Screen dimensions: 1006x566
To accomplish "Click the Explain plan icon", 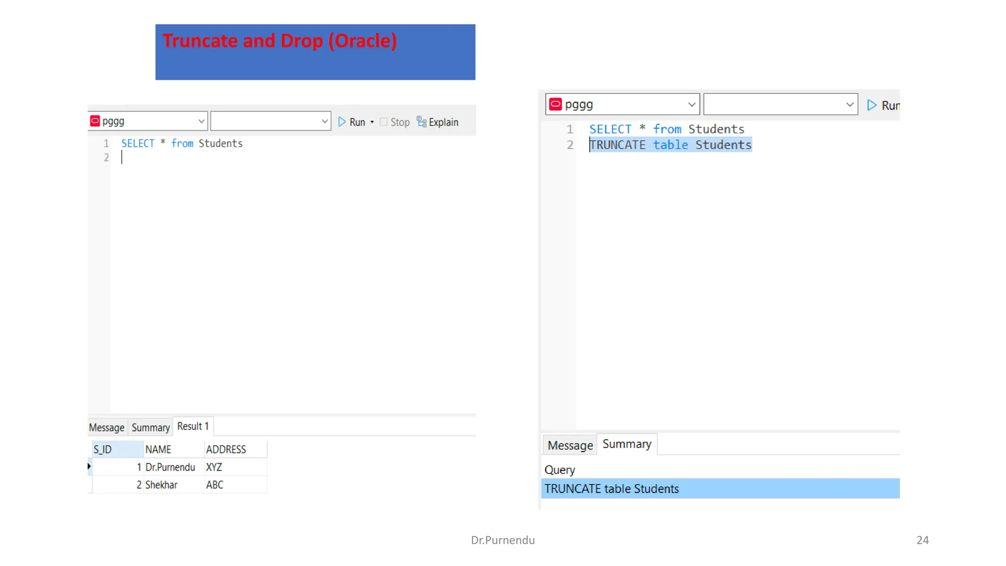I will point(421,121).
